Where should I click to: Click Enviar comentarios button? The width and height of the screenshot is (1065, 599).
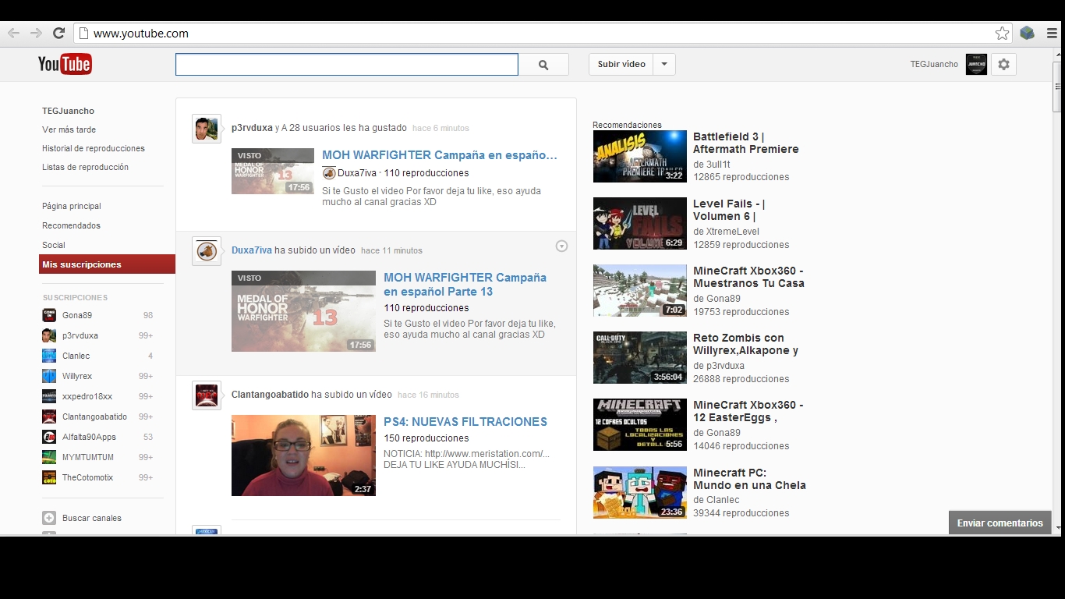click(1000, 523)
